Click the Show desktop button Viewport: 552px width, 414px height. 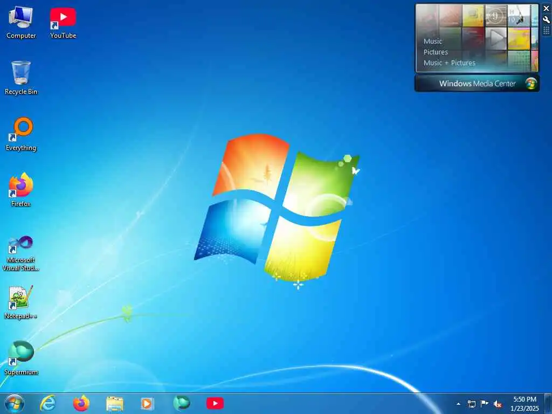(548, 403)
